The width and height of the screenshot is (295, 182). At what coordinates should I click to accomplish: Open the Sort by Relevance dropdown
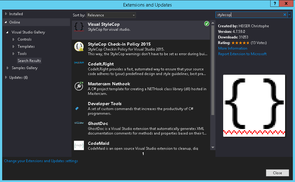pyautogui.click(x=111, y=15)
